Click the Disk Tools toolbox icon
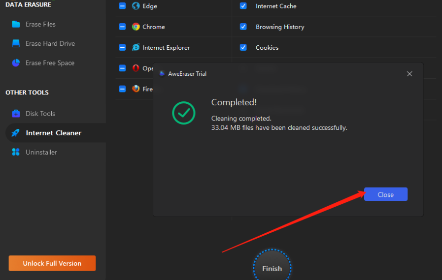Image resolution: width=442 pixels, height=280 pixels. [x=16, y=113]
